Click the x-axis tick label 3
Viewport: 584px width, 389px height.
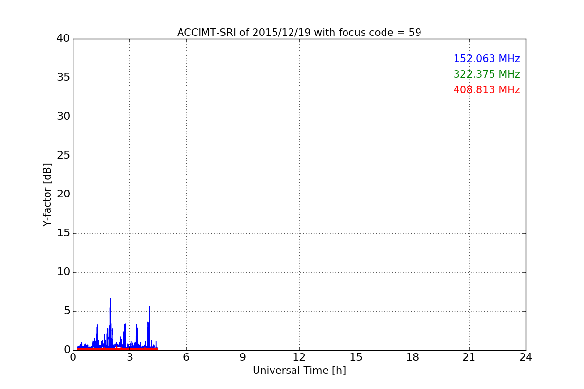point(129,357)
